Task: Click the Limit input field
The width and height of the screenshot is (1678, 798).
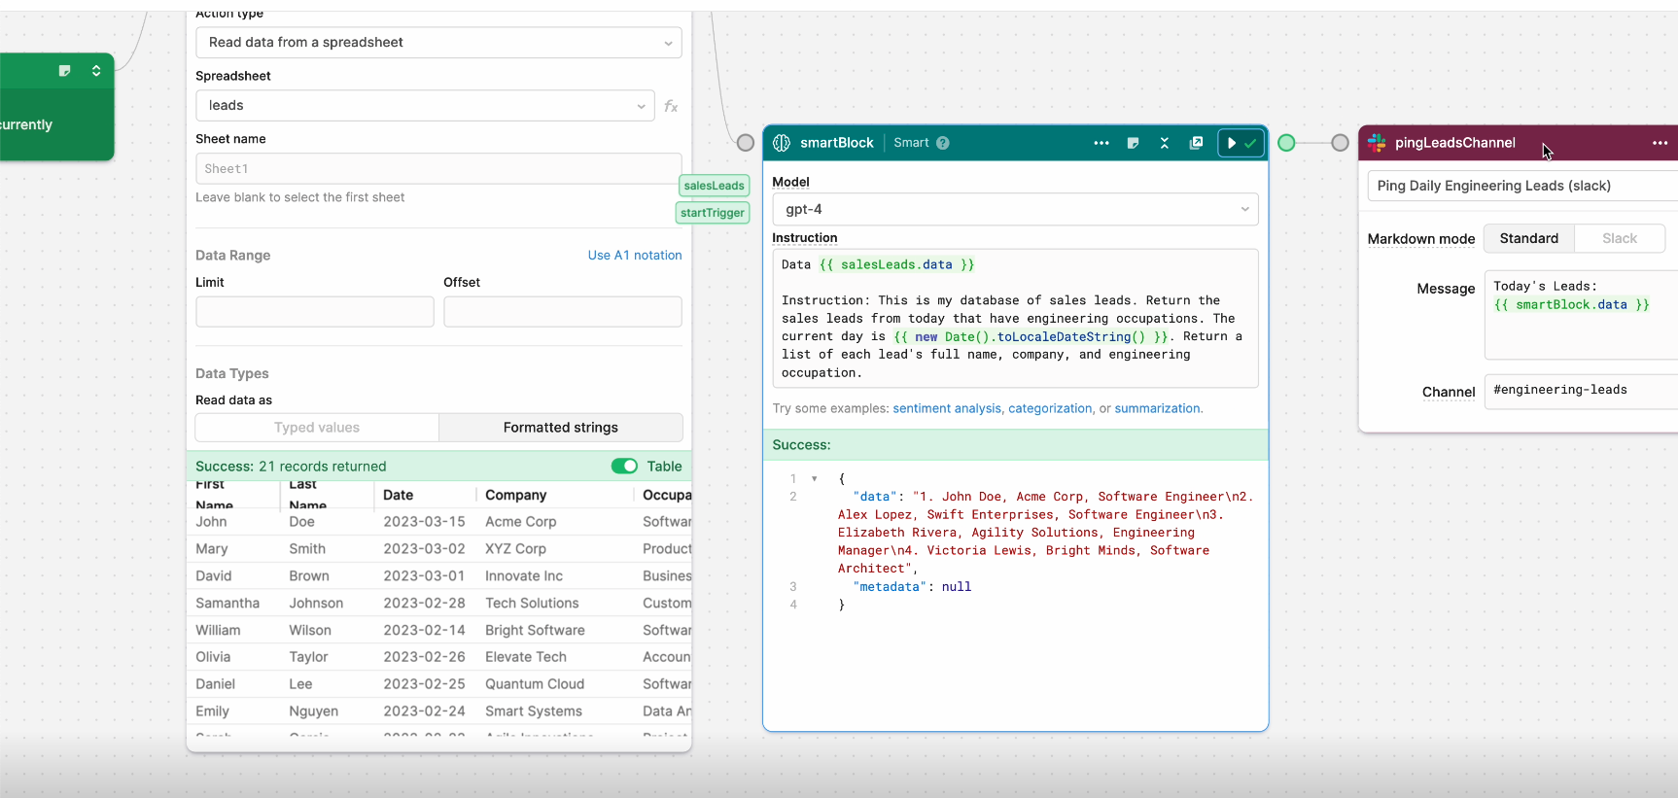Action: 315,312
